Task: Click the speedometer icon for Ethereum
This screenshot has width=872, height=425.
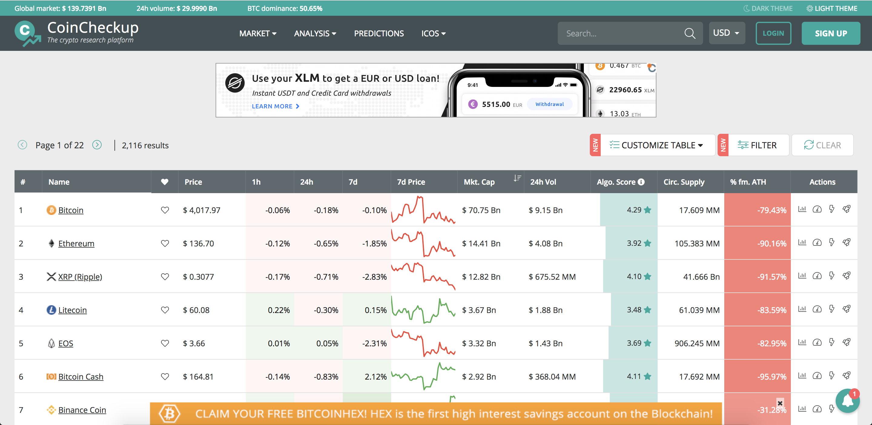Action: tap(817, 242)
